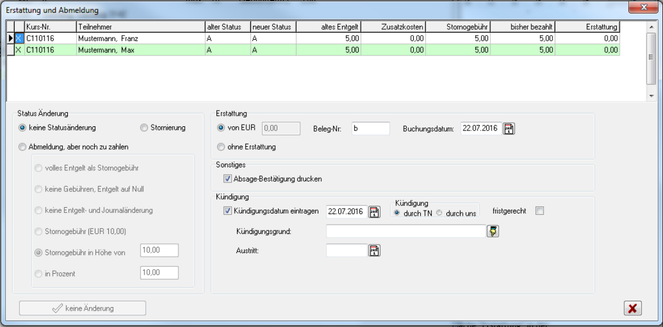Click C110116 in Franz's row
Image resolution: width=663 pixels, height=327 pixels.
click(x=50, y=39)
